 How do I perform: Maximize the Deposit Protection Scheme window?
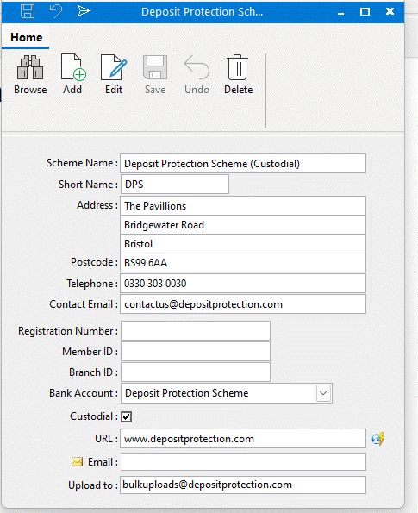point(365,12)
